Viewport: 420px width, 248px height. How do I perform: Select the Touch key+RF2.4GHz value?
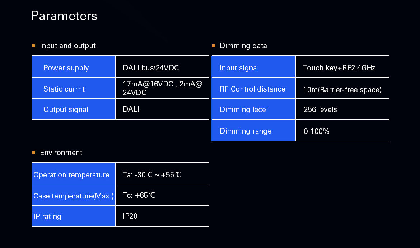(339, 68)
